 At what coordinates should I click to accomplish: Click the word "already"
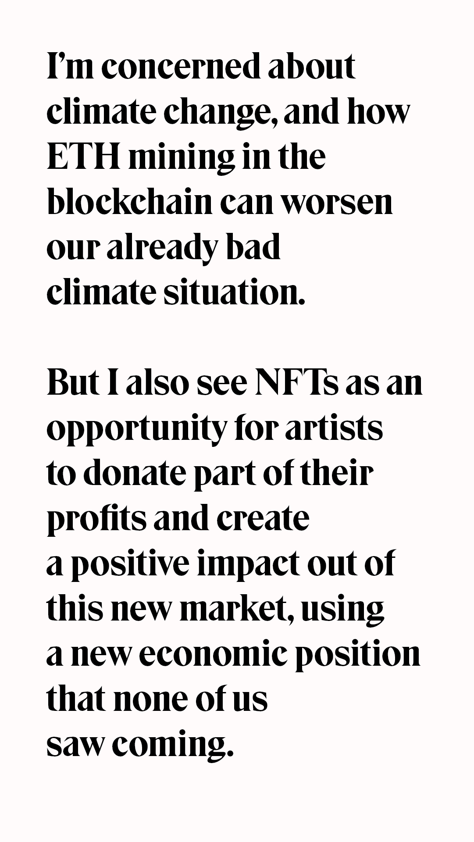pos(162,248)
